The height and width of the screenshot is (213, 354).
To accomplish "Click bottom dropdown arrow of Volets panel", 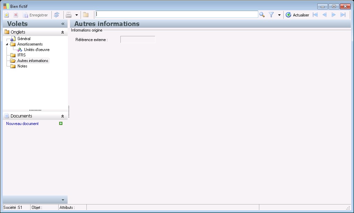I will coord(63,200).
